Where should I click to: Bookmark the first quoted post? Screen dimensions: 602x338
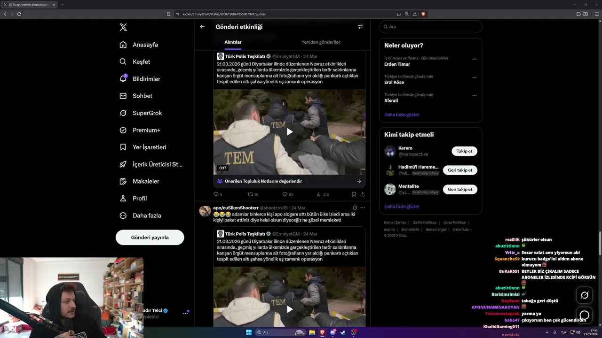click(x=354, y=194)
